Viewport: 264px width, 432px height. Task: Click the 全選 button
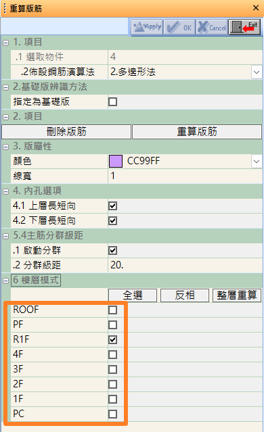(x=133, y=295)
